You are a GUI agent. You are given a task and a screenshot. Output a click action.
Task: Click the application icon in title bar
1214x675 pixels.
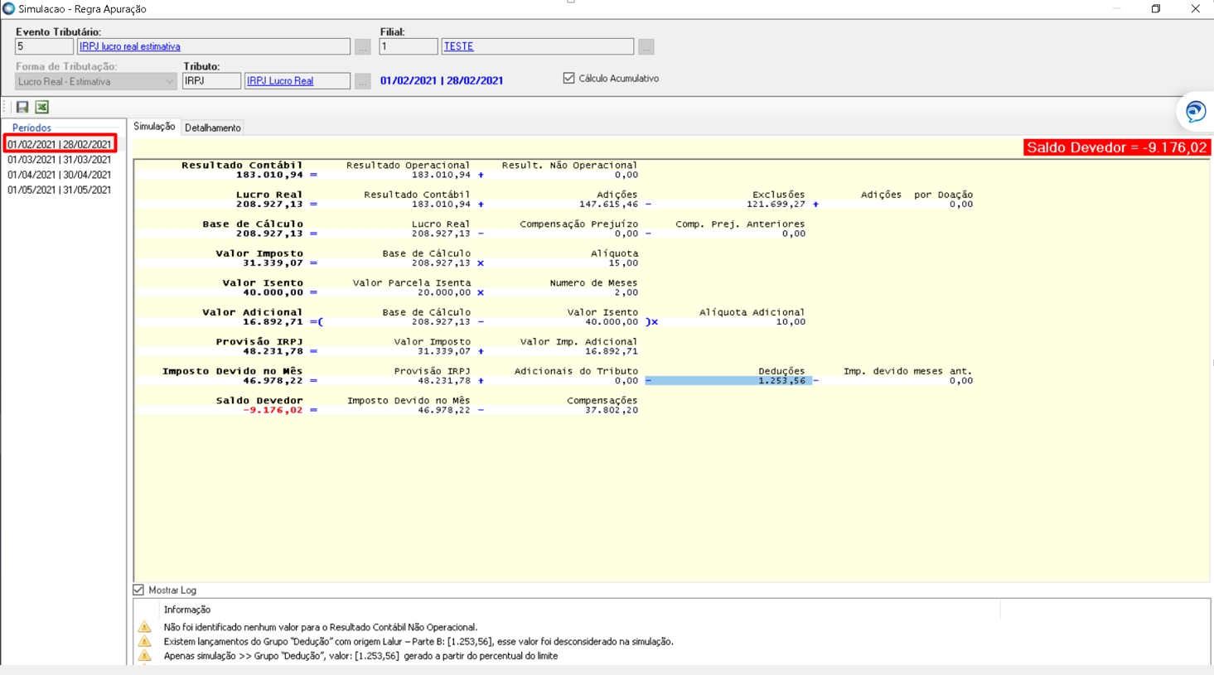pos(8,8)
